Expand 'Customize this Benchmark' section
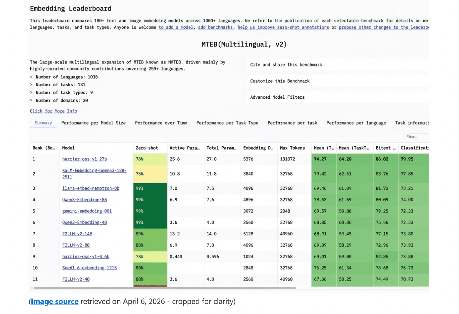The height and width of the screenshot is (314, 459). coord(338,81)
